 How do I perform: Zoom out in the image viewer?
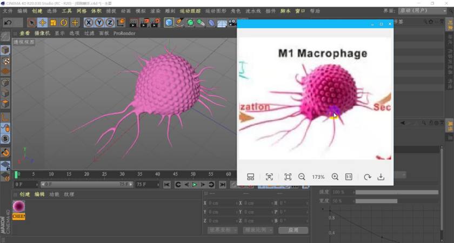302,177
